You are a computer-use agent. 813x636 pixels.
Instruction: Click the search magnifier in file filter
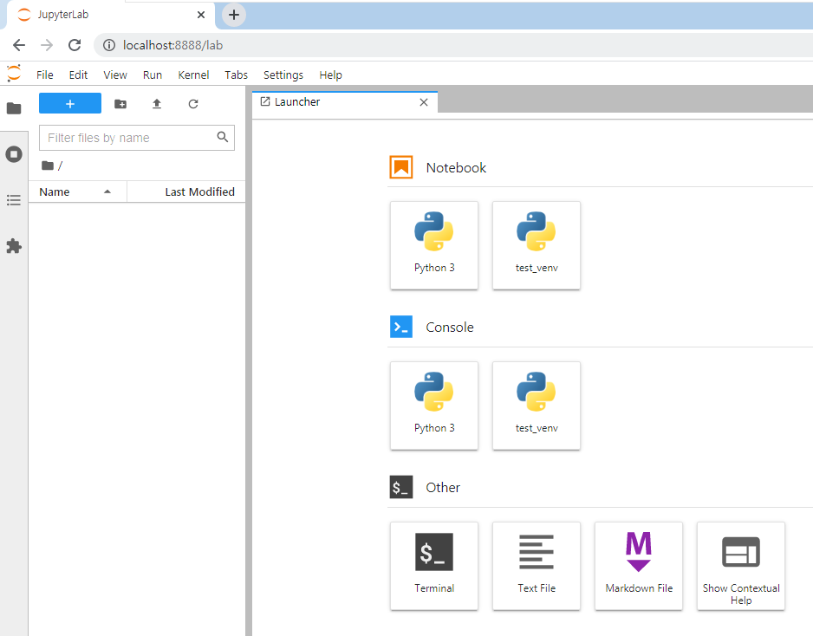pyautogui.click(x=223, y=137)
